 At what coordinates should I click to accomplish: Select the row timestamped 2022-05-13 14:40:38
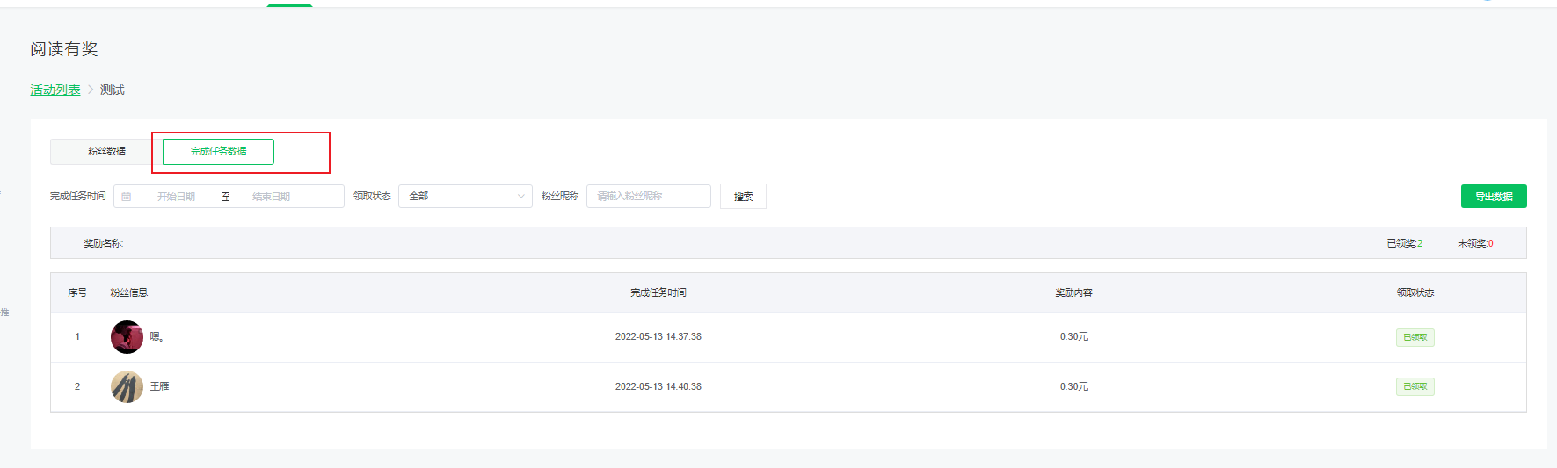tap(658, 386)
